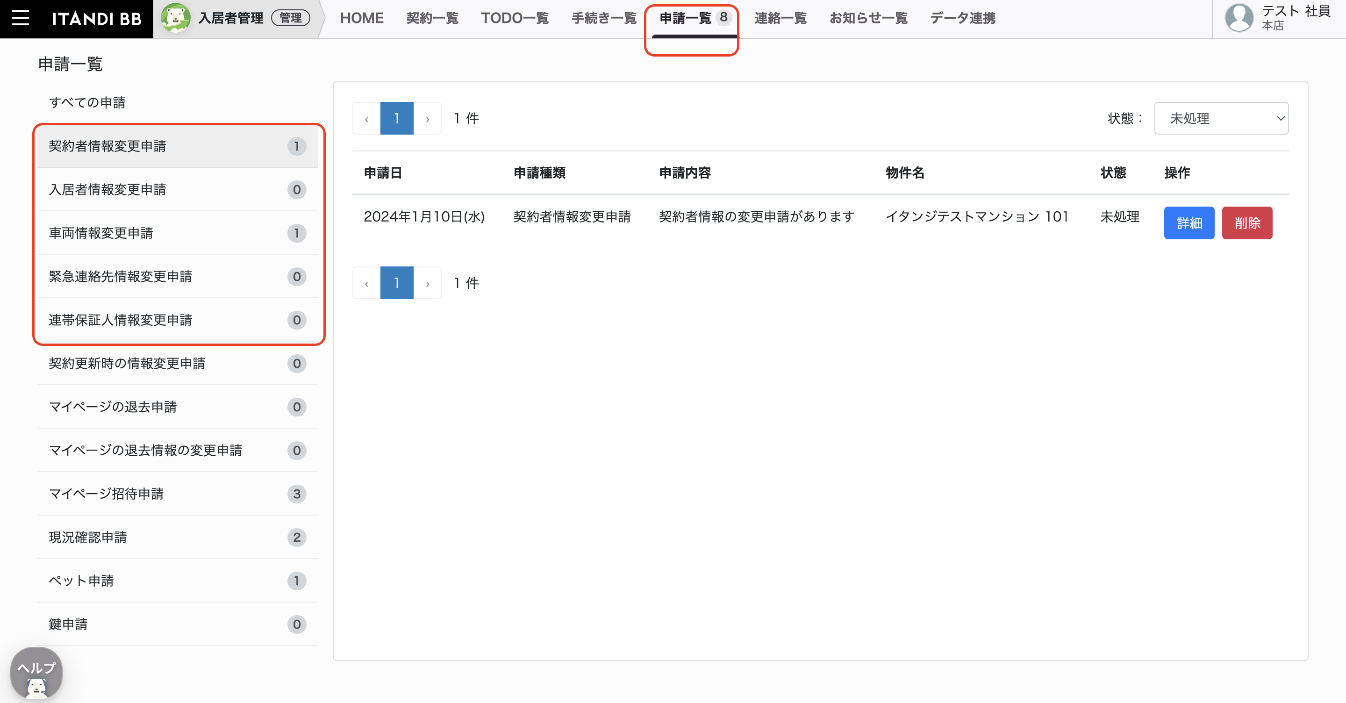Click 契約者情報の変更申請があります cell
Image resolution: width=1346 pixels, height=703 pixels.
[756, 216]
